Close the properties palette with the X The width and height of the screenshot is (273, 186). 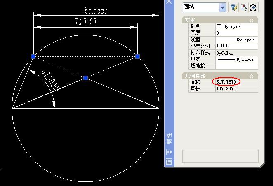click(x=169, y=2)
